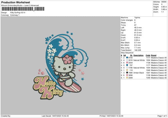Click the 'Brand' column header
The image size is (168, 118).
(x=154, y=55)
